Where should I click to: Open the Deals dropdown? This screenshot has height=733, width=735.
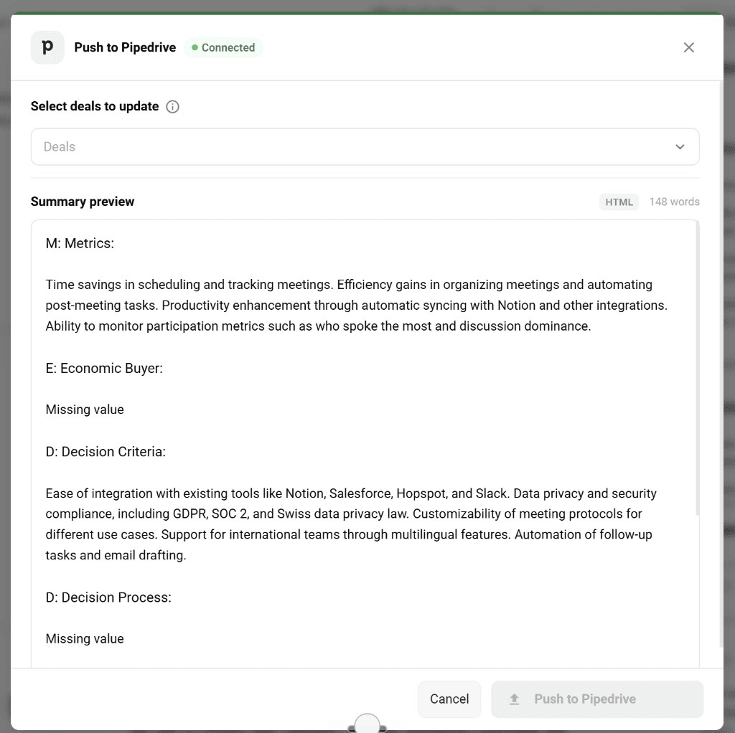(365, 146)
